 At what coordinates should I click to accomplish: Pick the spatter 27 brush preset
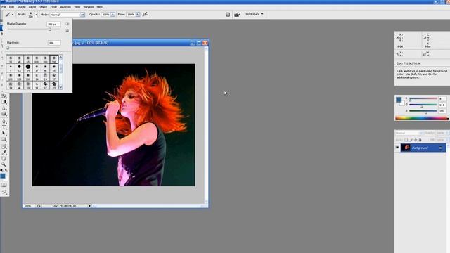[54, 77]
